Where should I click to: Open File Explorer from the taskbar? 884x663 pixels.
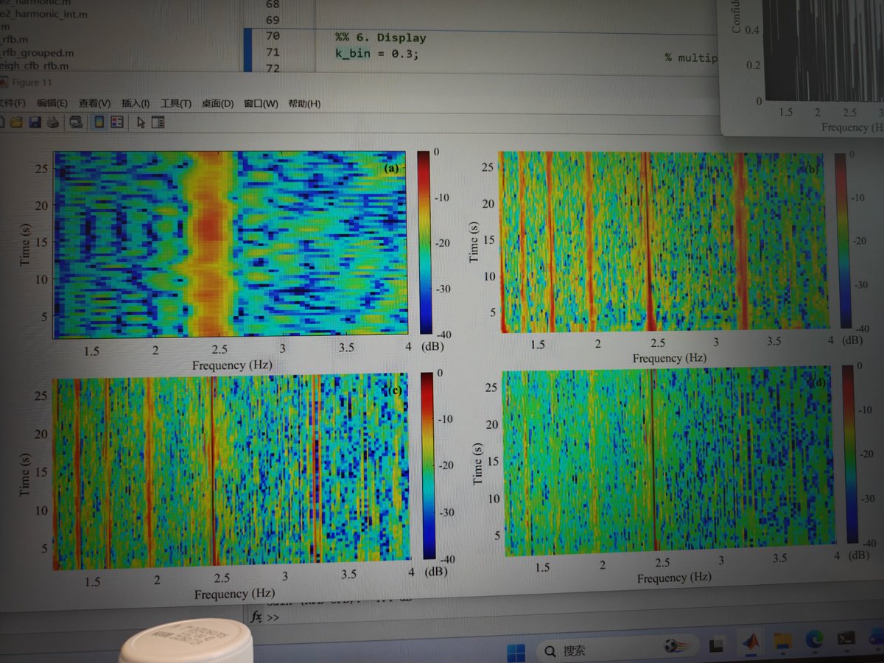click(781, 642)
